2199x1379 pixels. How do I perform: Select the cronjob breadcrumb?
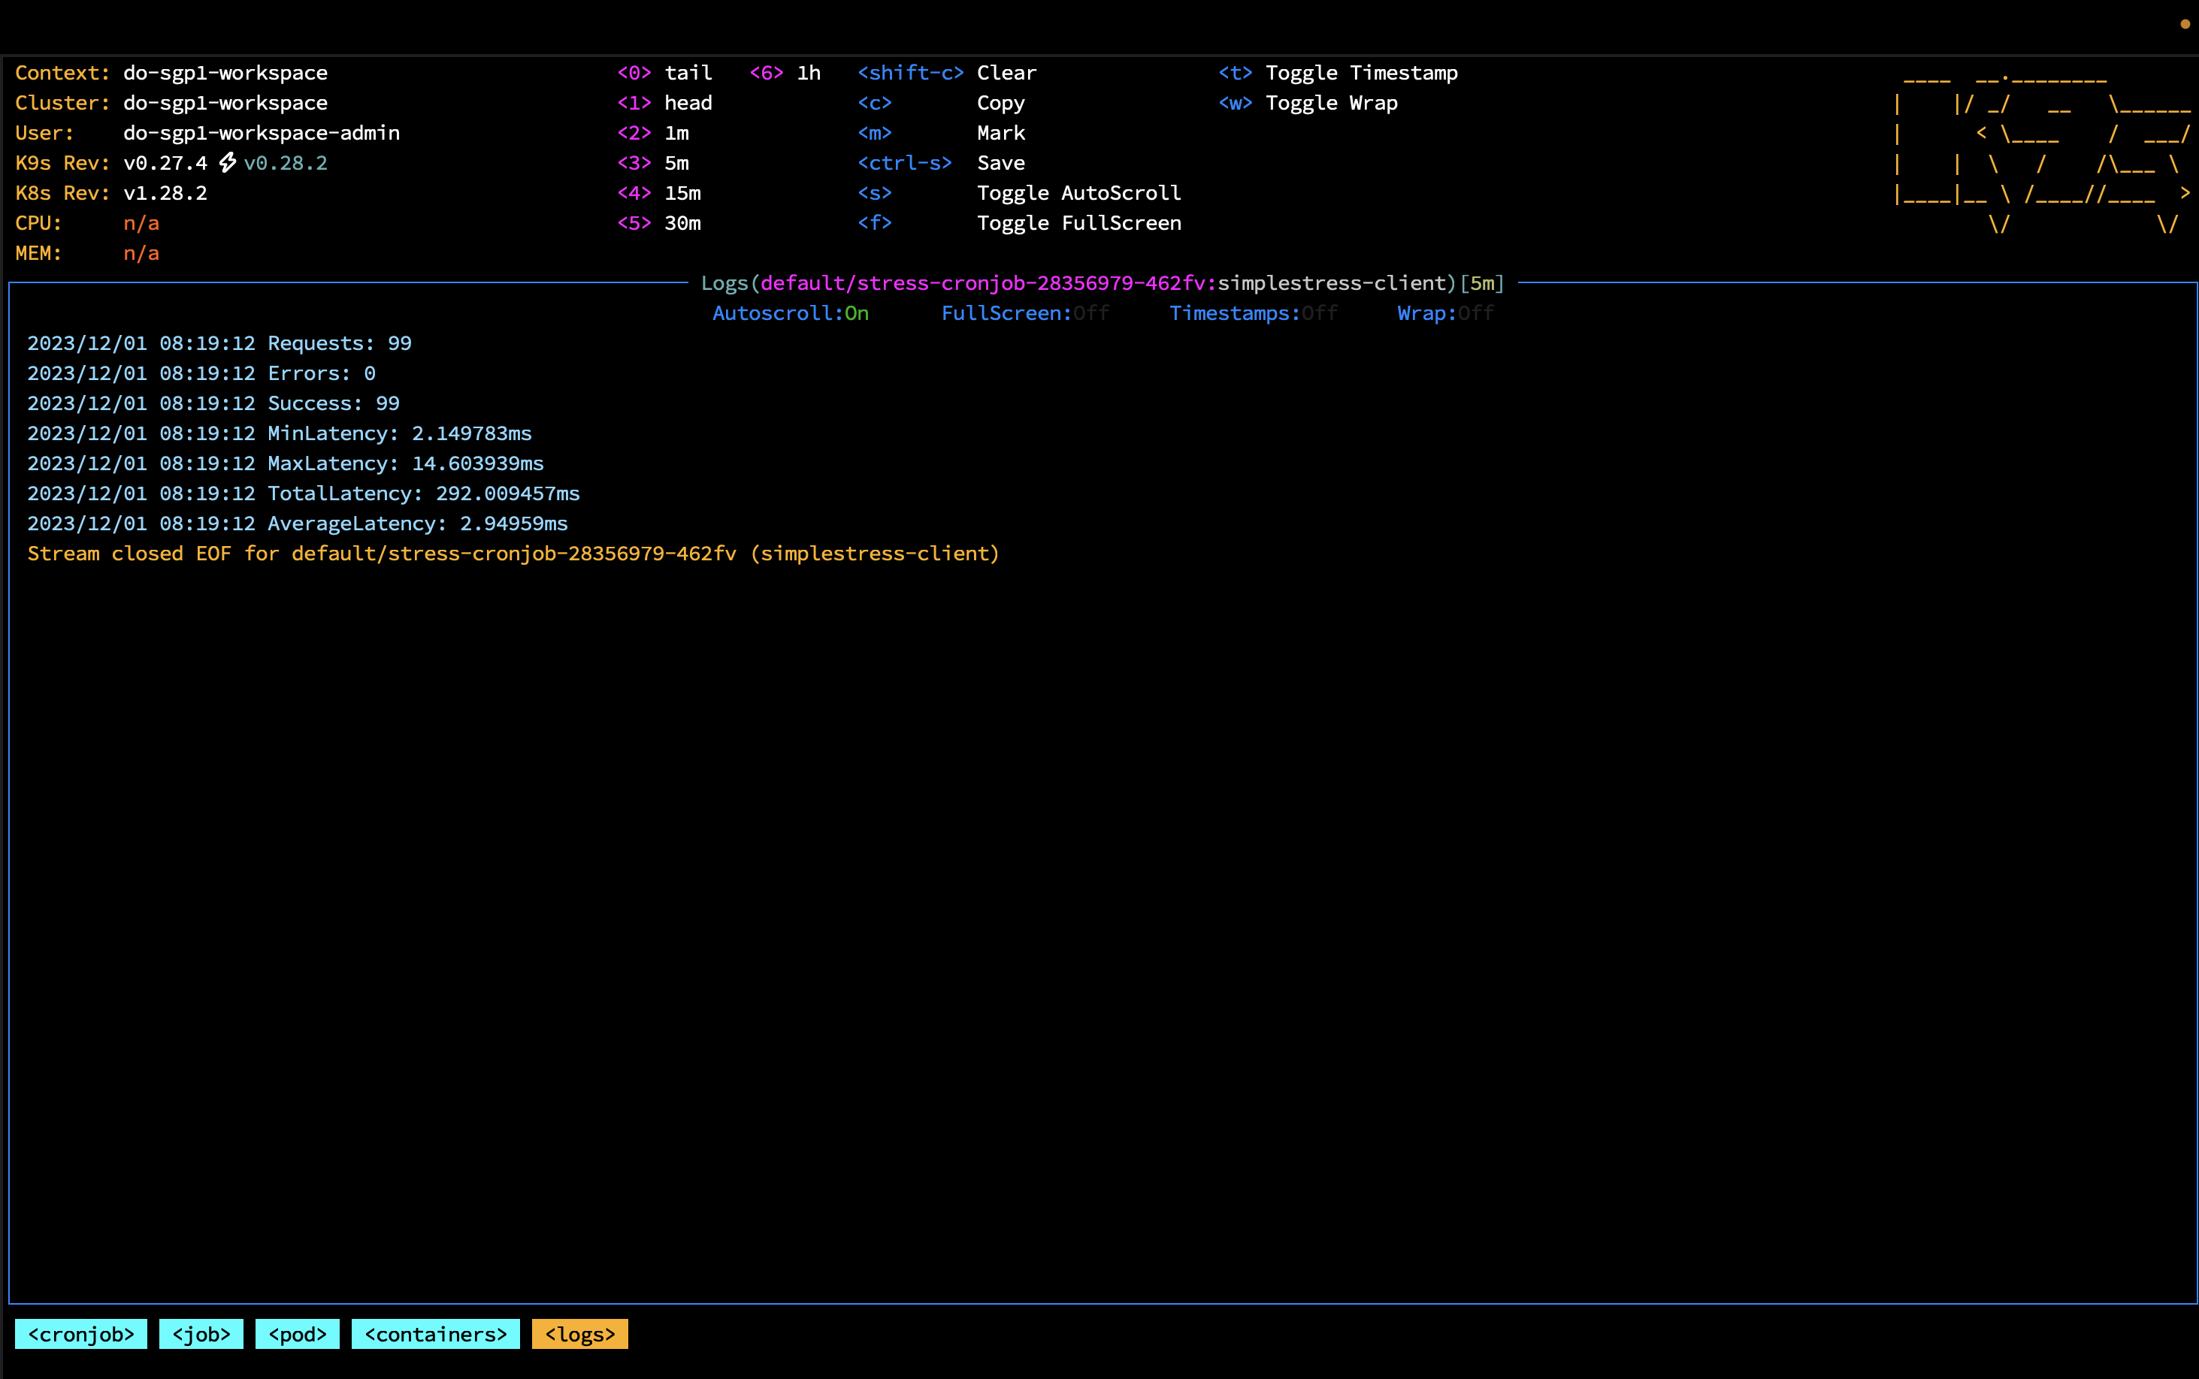pyautogui.click(x=80, y=1333)
